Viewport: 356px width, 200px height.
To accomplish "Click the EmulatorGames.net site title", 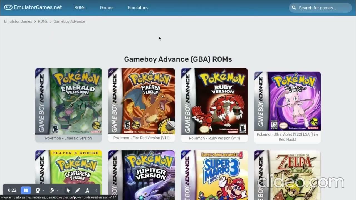I will point(38,7).
